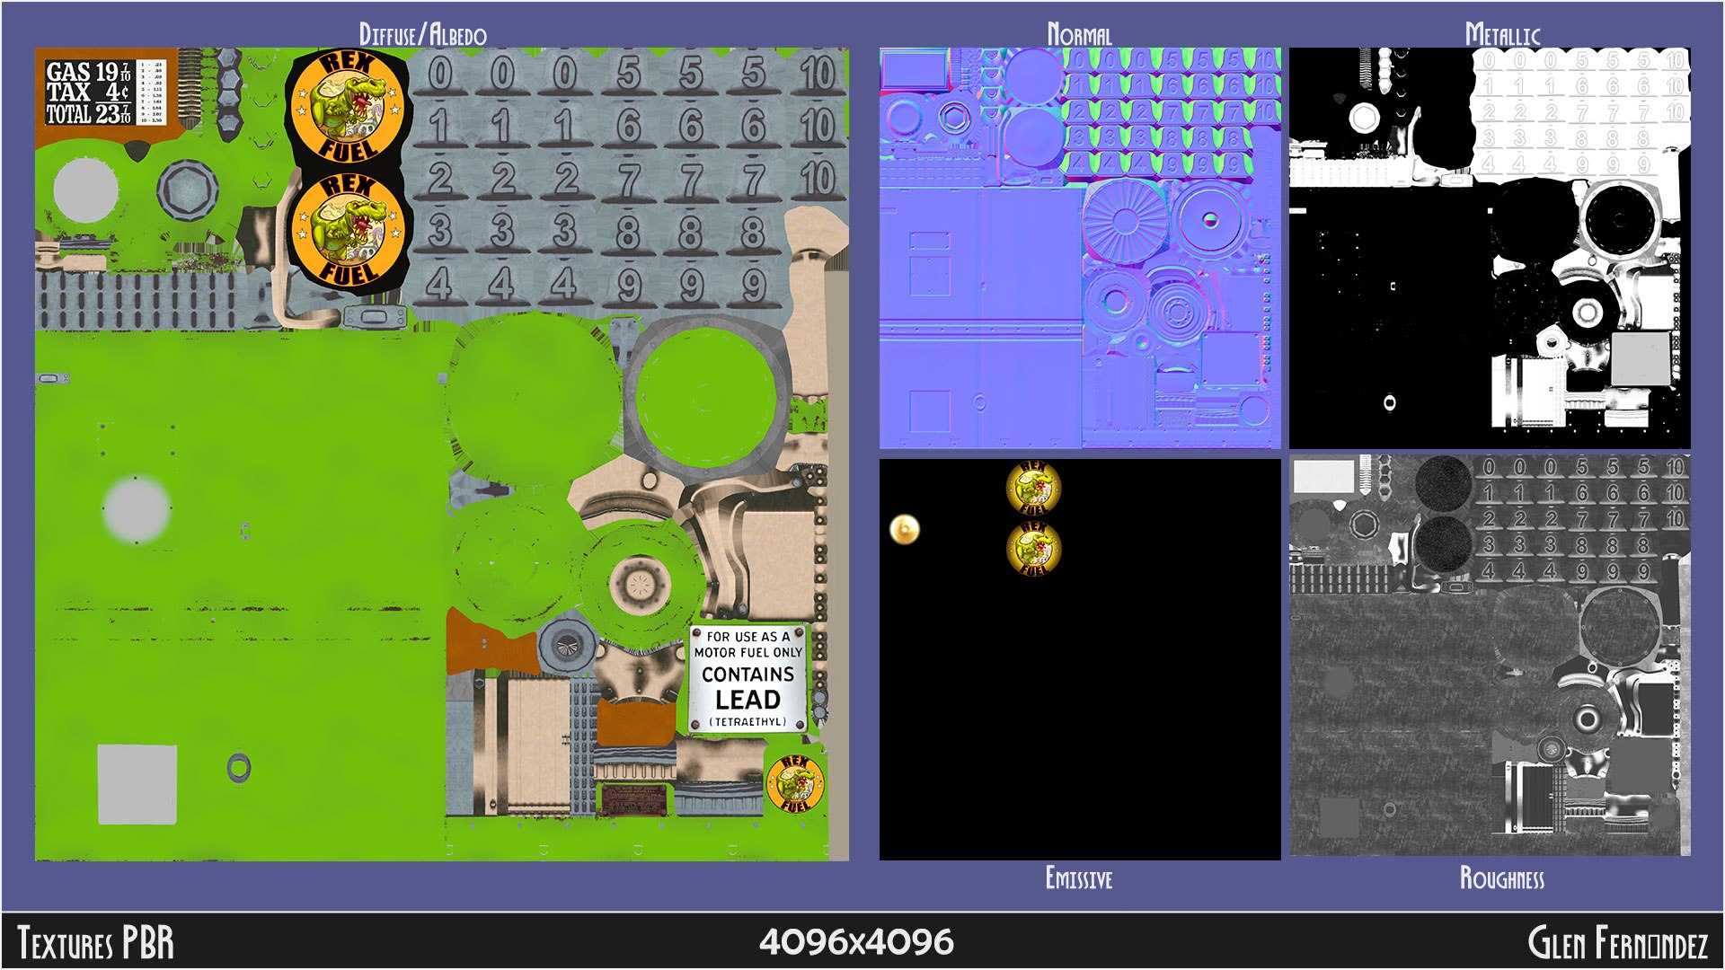Click the glowing yellow orb in emissive map
Image resolution: width=1725 pixels, height=970 pixels.
(905, 529)
